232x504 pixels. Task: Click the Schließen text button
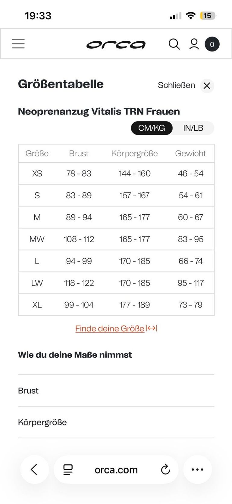[177, 85]
